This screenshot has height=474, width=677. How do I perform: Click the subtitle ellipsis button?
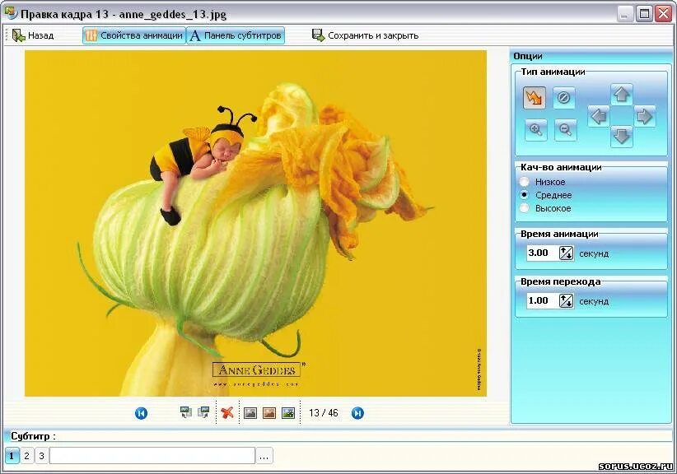coord(264,456)
